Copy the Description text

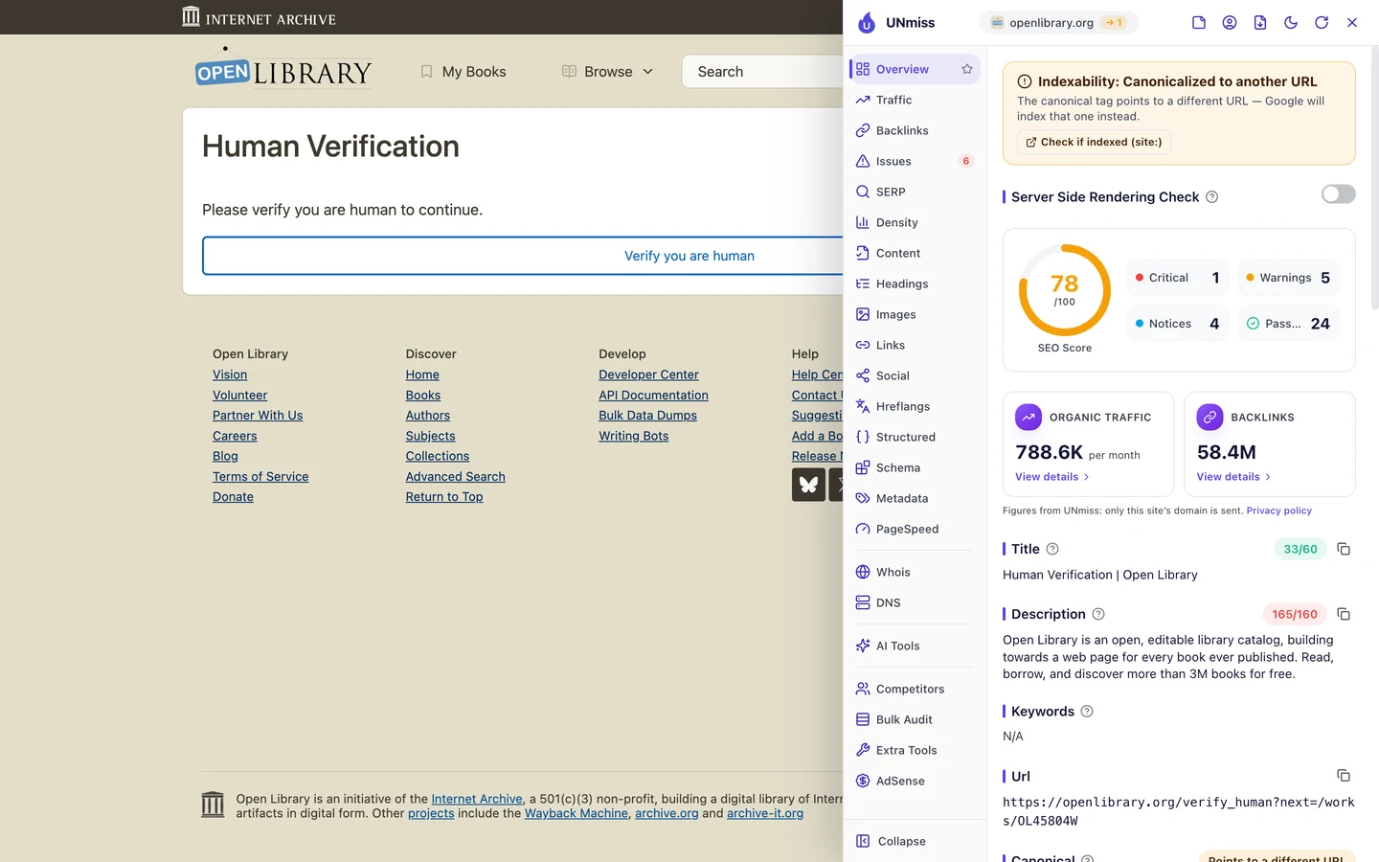(1344, 614)
